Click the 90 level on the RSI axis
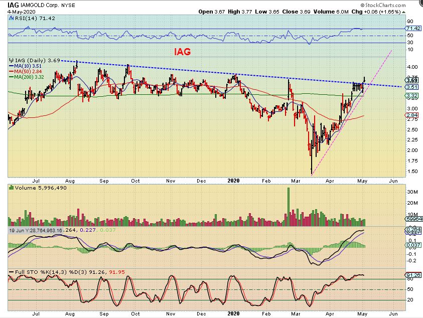The image size is (423, 318). click(x=410, y=22)
